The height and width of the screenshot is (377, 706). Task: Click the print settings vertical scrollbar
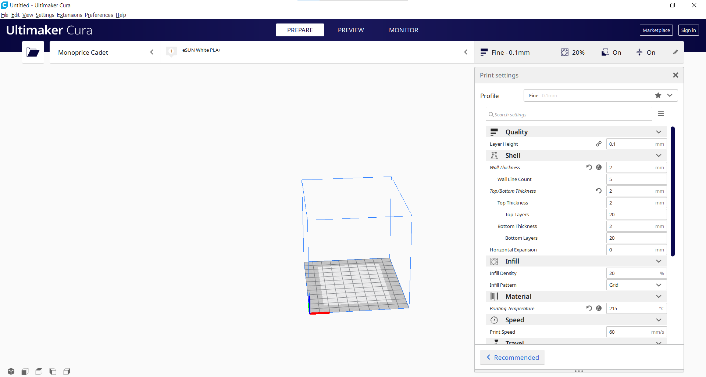673,191
